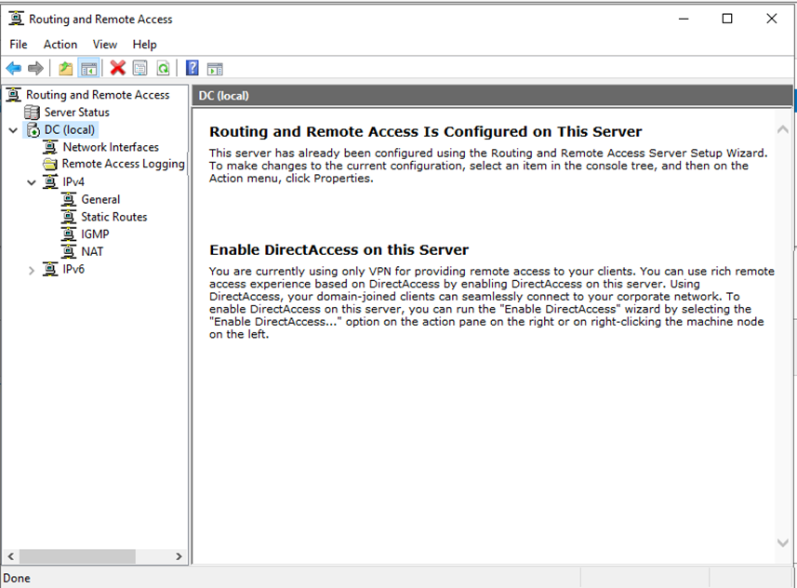797x588 pixels.
Task: Click the tree pane horizontal scrollbar thumb
Action: (77, 556)
